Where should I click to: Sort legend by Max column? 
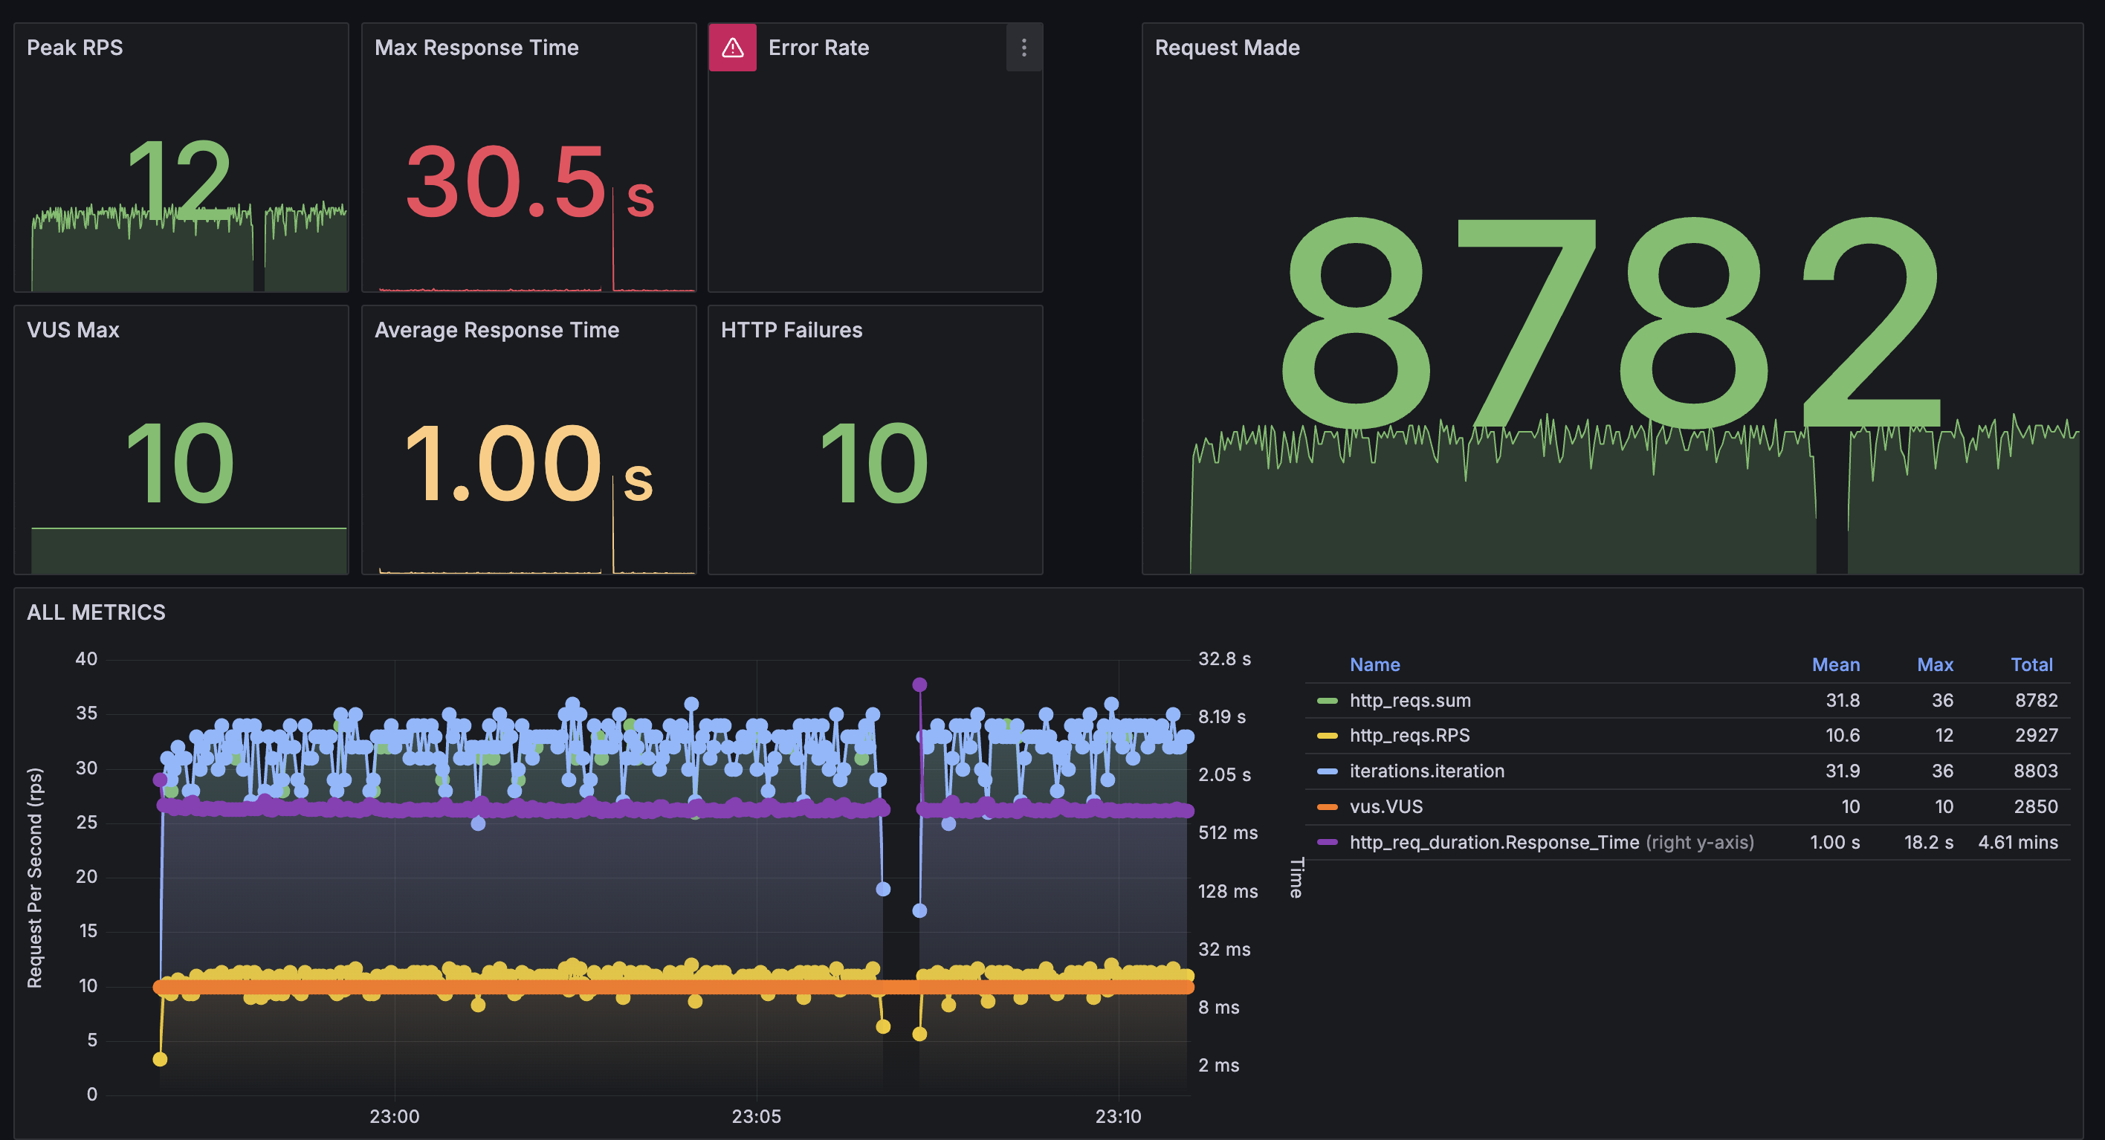click(x=1934, y=664)
